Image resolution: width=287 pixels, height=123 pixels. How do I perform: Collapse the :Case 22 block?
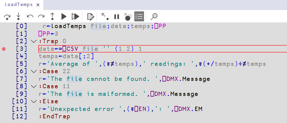(34, 72)
